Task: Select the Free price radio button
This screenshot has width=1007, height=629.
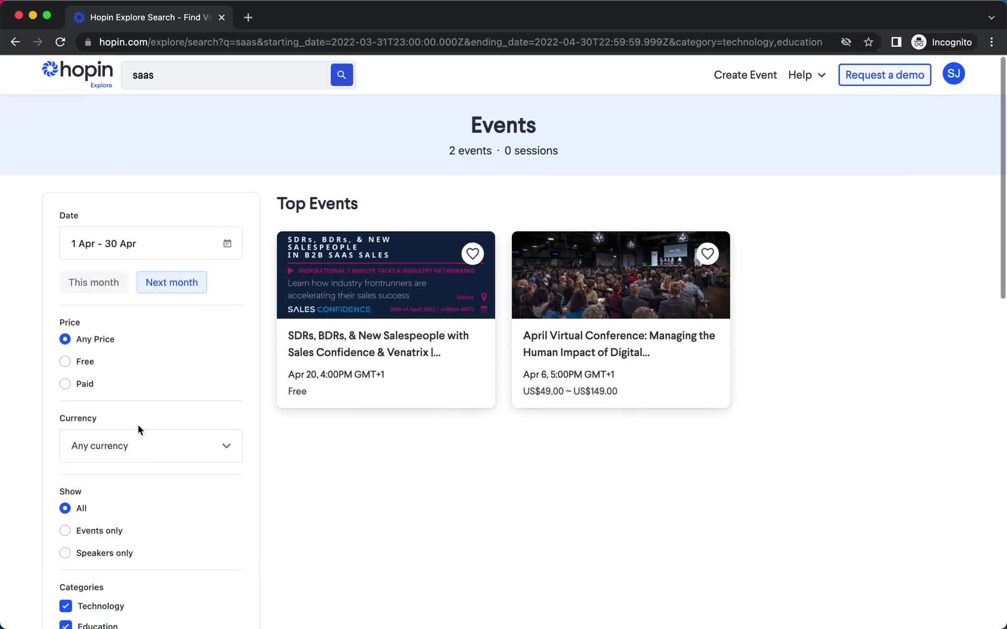Action: [x=65, y=361]
